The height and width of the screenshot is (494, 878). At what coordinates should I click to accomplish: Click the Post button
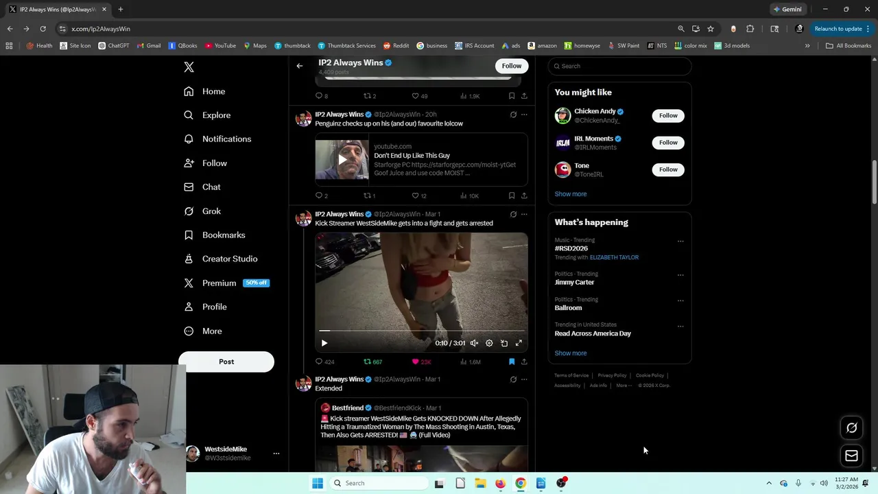(x=226, y=362)
